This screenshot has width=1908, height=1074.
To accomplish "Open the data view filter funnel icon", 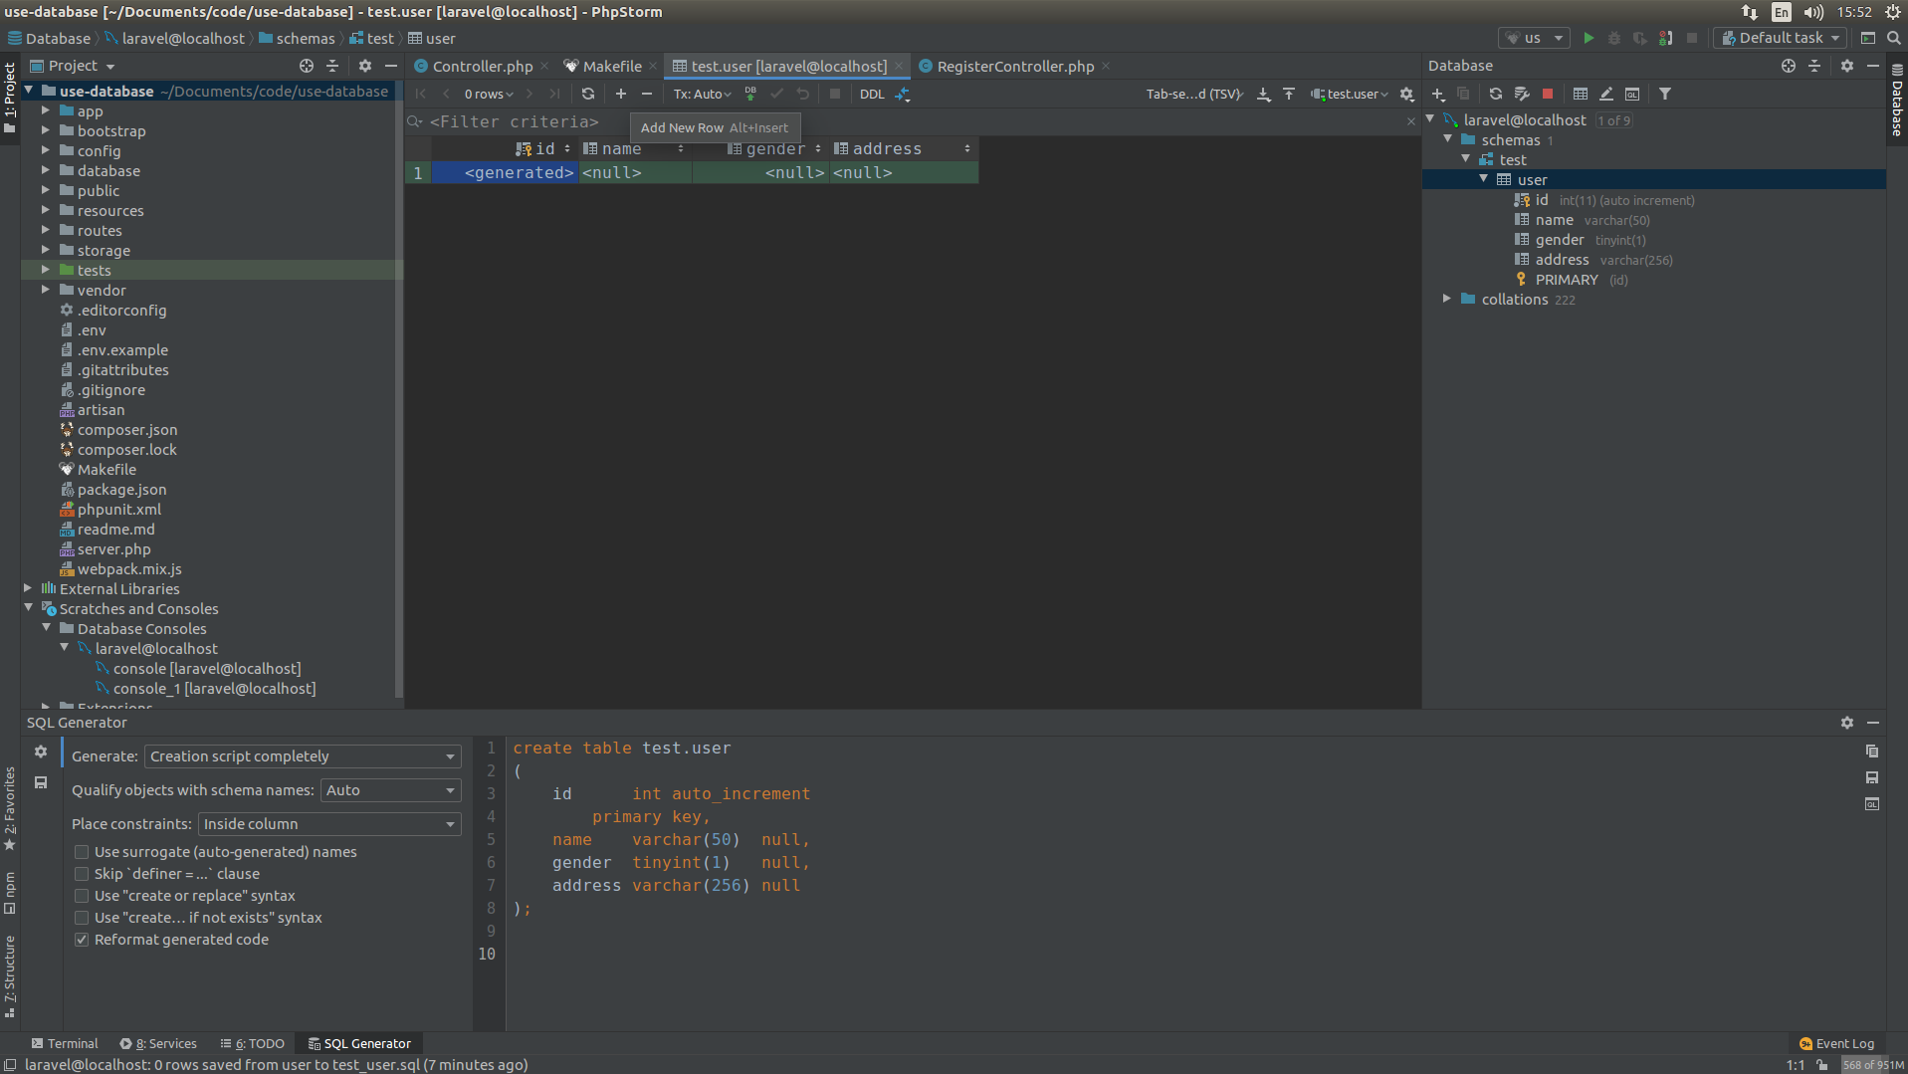I will (x=1665, y=93).
